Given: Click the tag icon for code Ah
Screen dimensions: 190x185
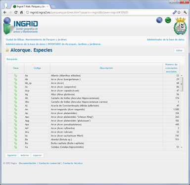Looking at the screenshot, I should point(15,98).
